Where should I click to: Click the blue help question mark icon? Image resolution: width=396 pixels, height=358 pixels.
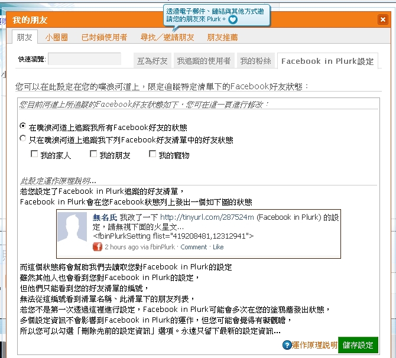coord(287,345)
